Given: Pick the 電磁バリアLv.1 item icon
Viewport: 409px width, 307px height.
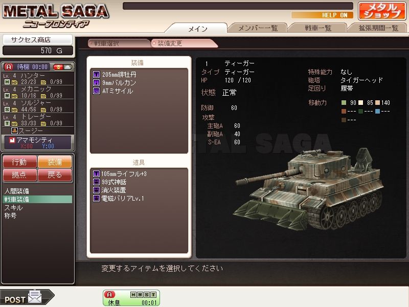Looking at the screenshot, I should [96, 199].
